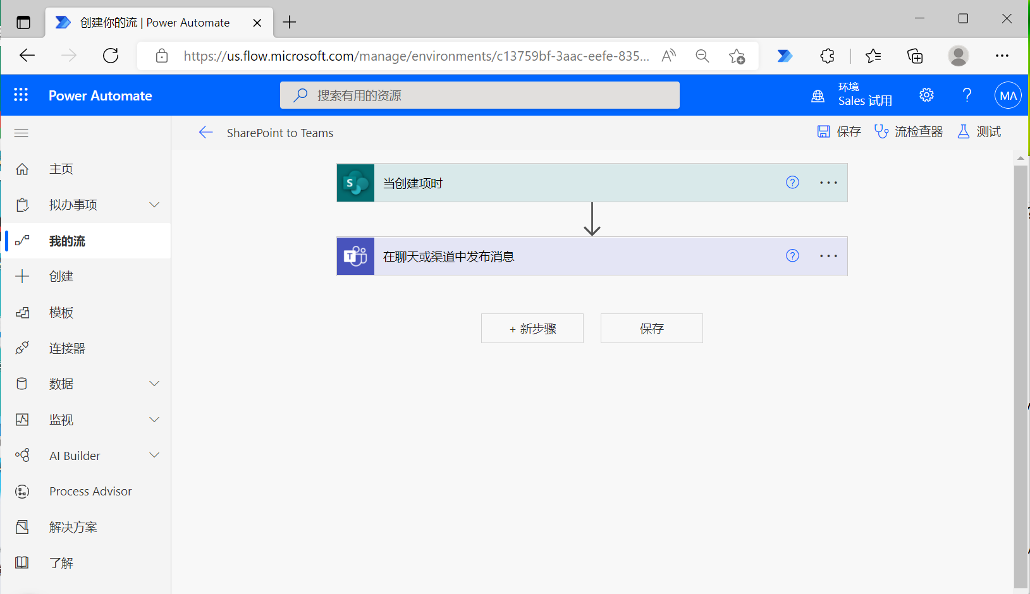Click the browser address bar URL
This screenshot has width=1030, height=594.
pos(416,56)
